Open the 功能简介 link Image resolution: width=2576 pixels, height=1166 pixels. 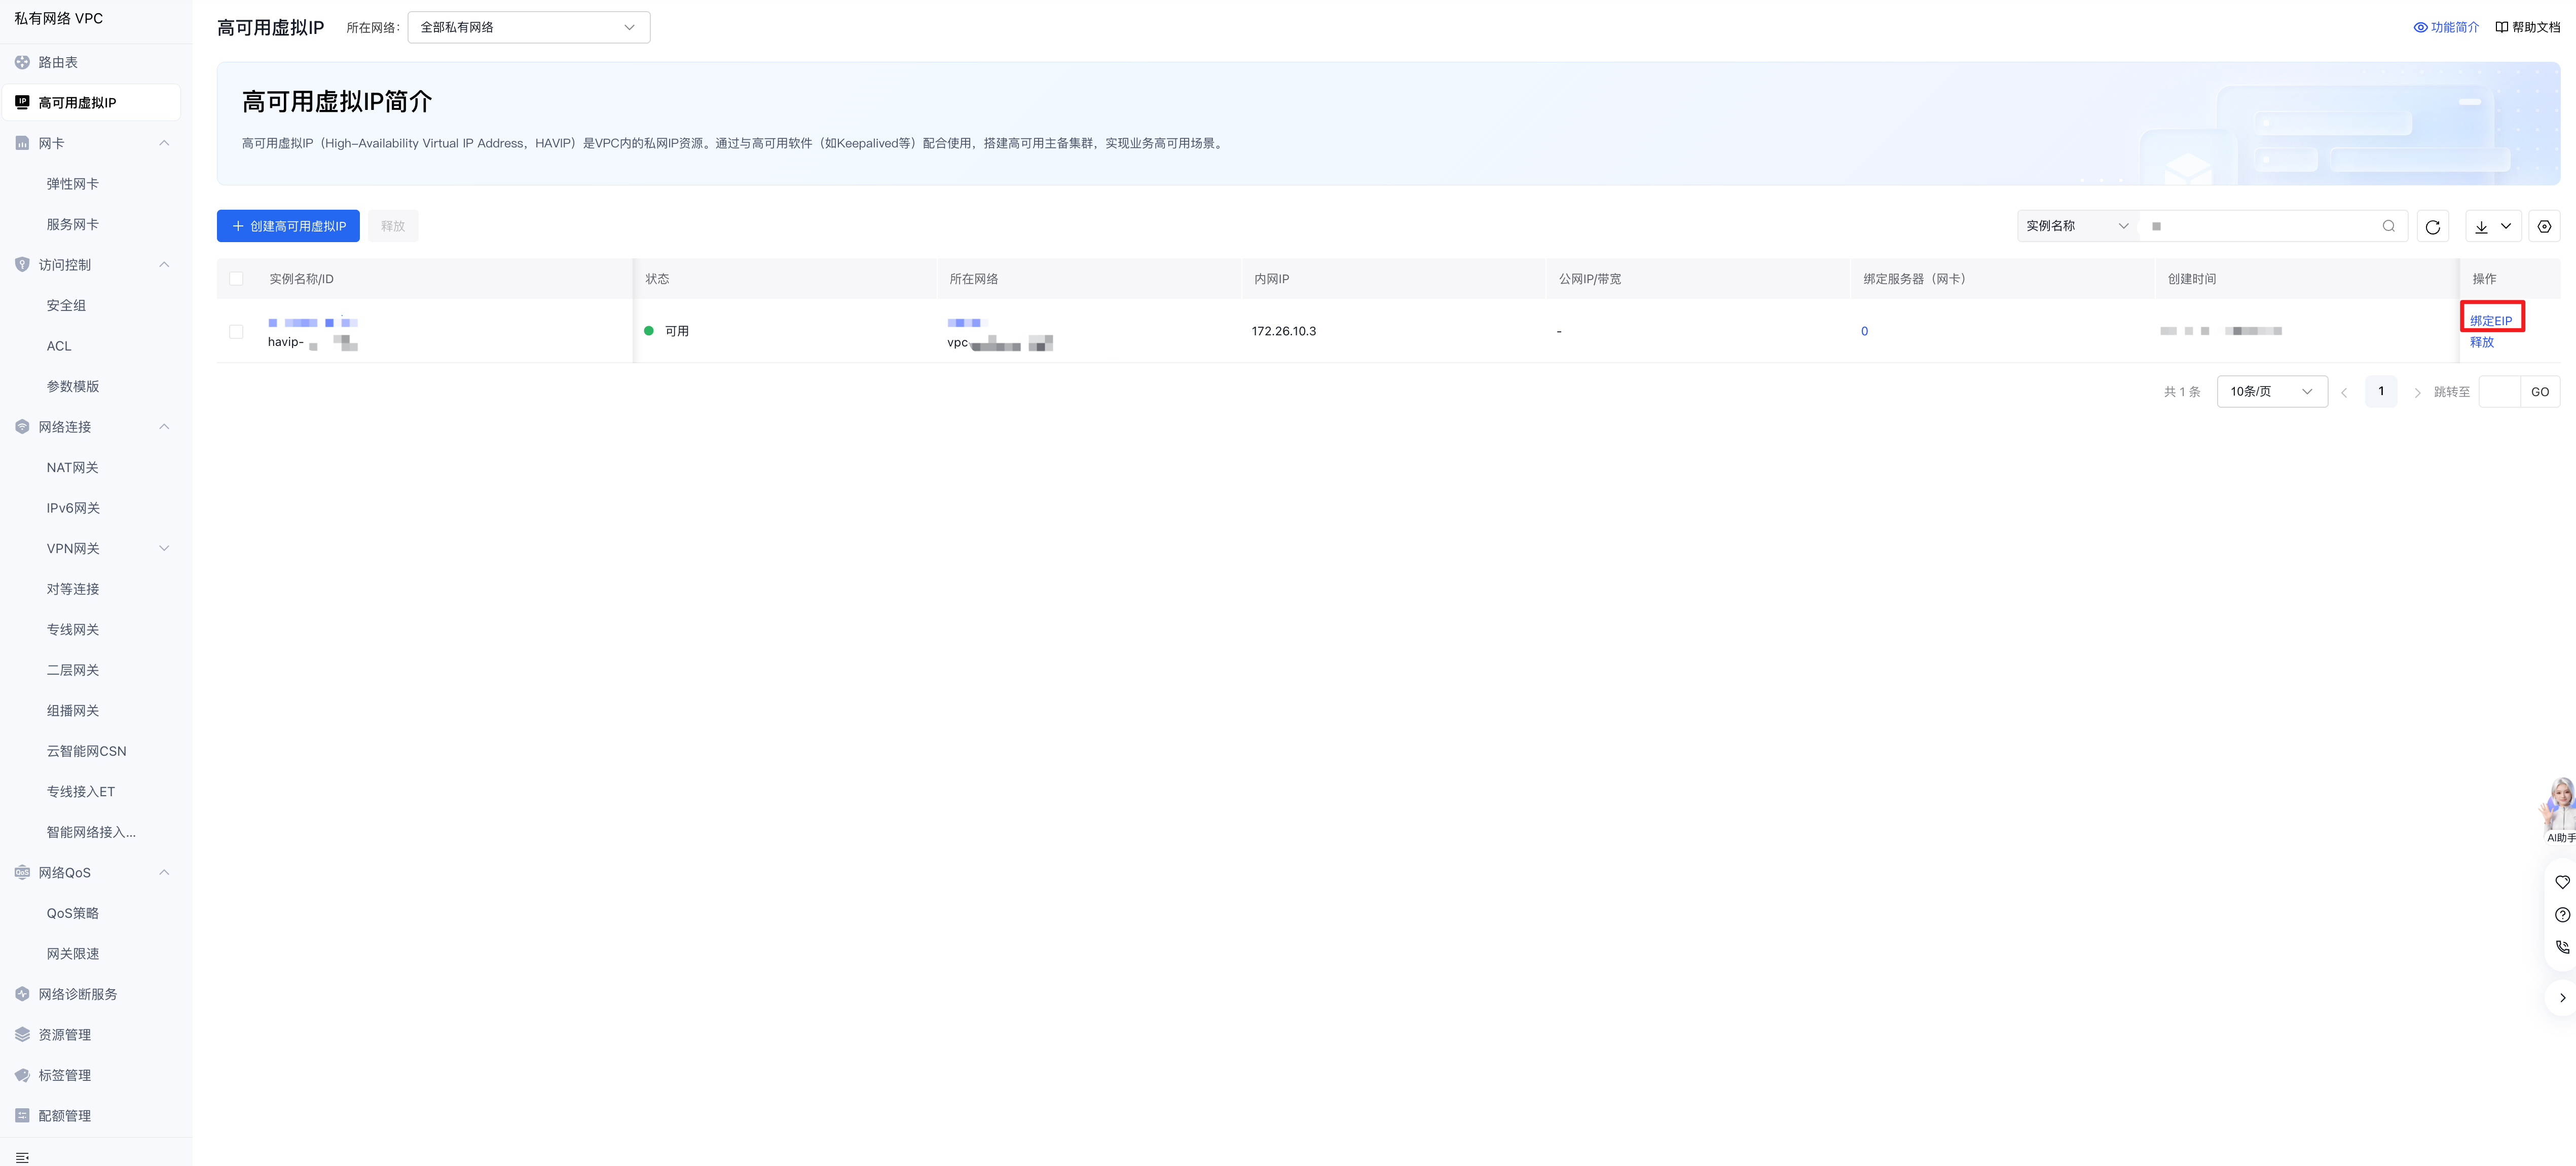tap(2454, 27)
